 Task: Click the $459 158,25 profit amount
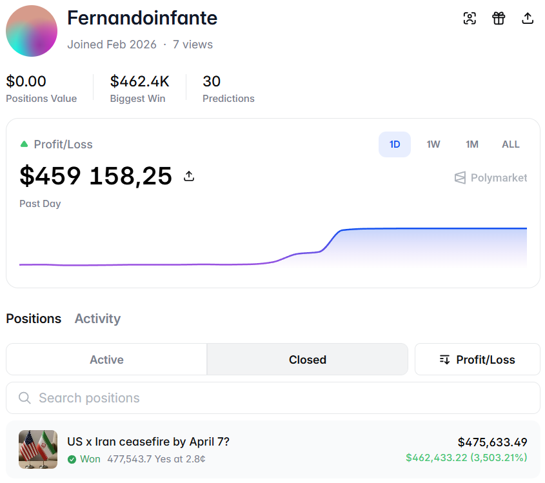pyautogui.click(x=96, y=176)
